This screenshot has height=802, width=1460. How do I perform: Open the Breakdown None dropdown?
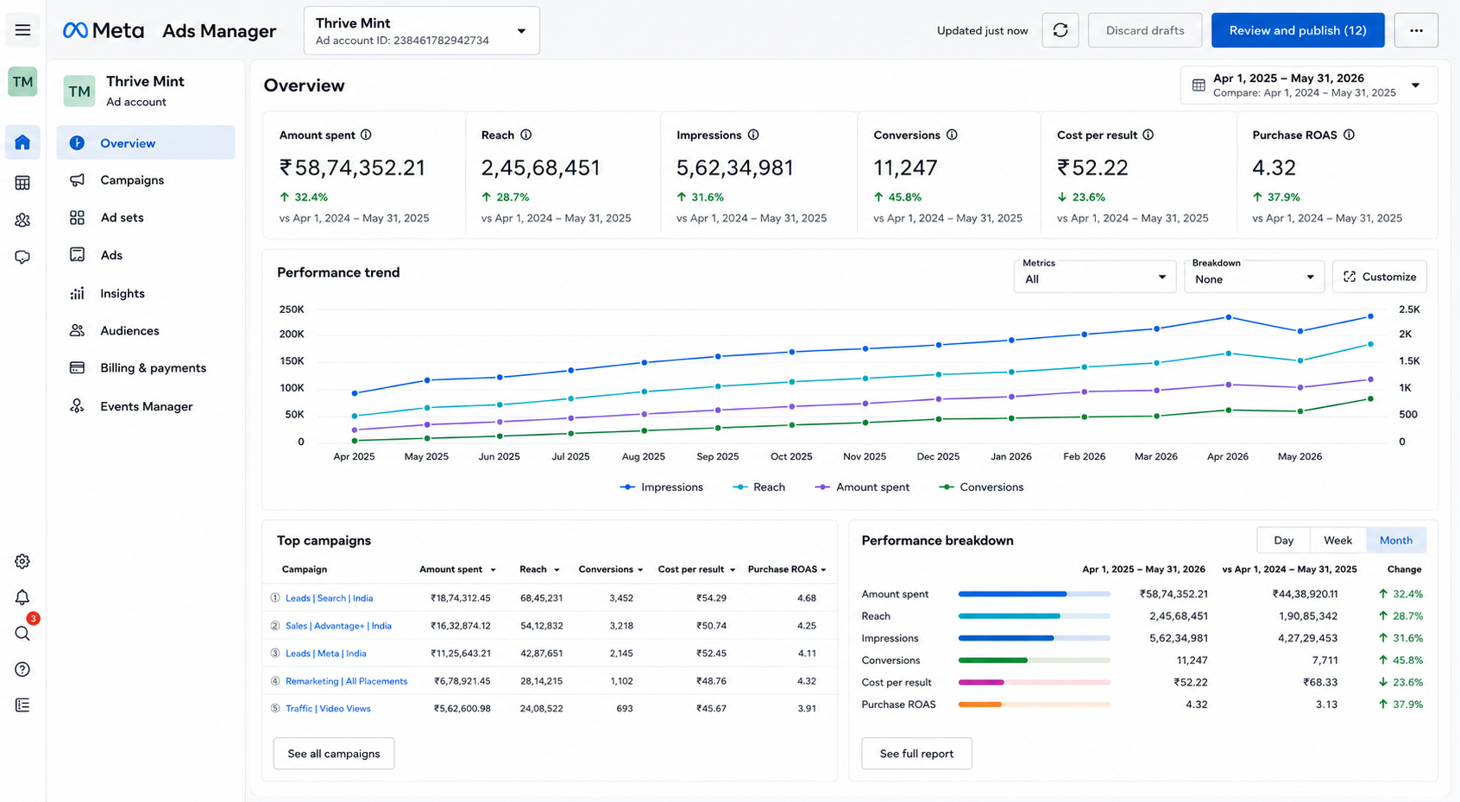[1255, 277]
